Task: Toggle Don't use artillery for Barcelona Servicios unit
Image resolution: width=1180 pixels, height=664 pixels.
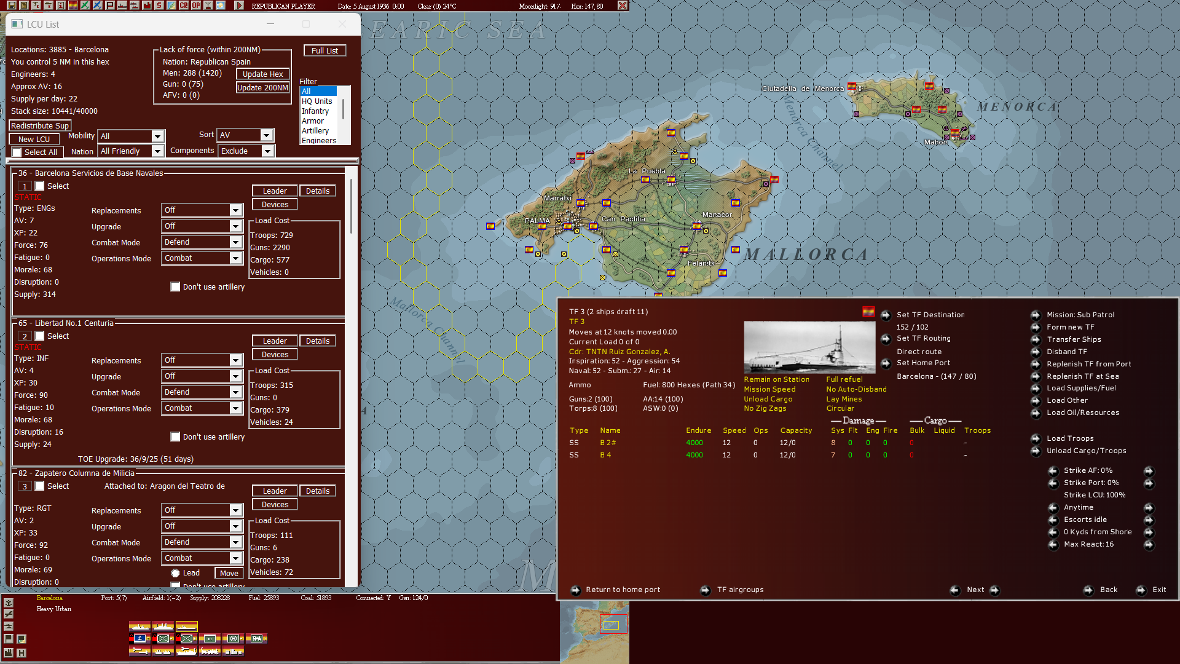Action: [175, 287]
